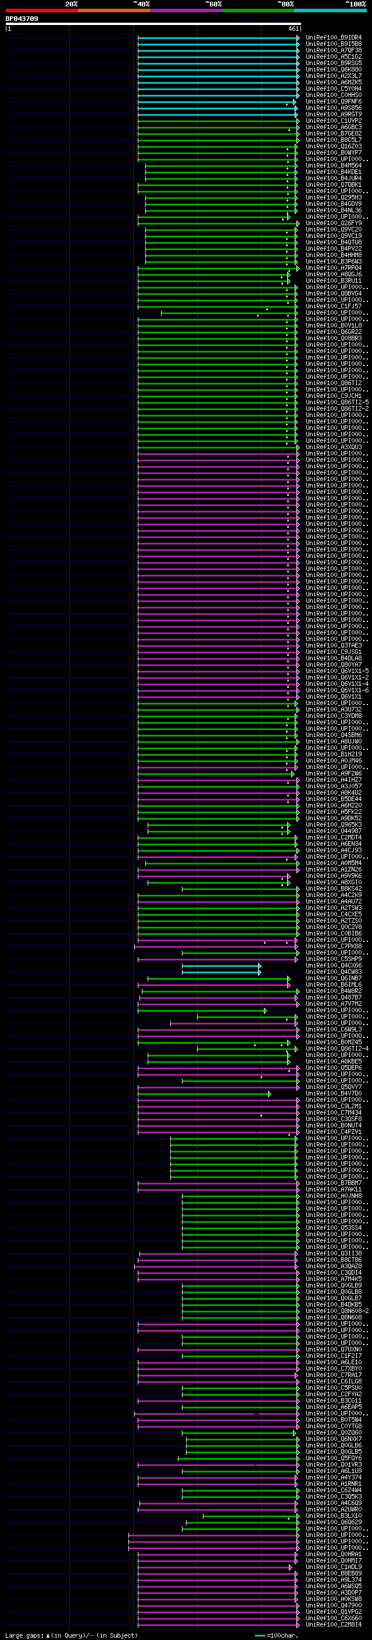Click the UniRef100_C1FJ57 hit name
This screenshot has height=1640, width=372.
coord(333,306)
